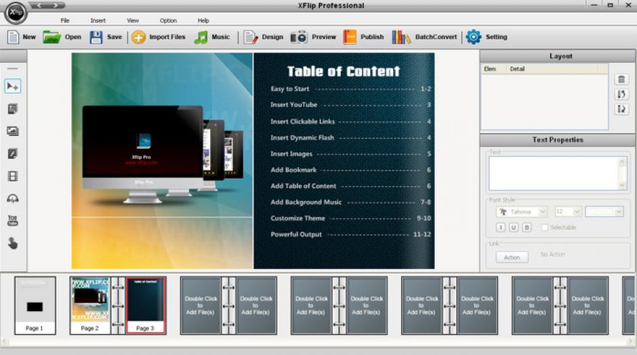Preview the flipbook using Preview
Image resolution: width=637 pixels, height=355 pixels.
(x=313, y=37)
